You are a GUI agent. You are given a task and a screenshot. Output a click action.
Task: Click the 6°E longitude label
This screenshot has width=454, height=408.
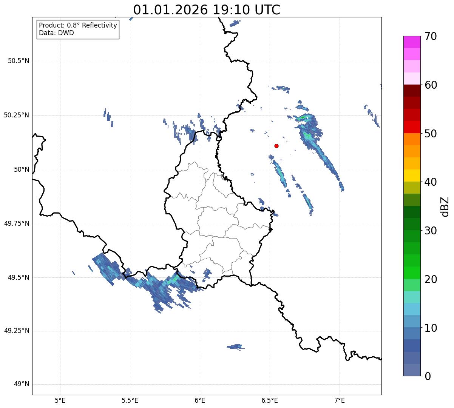point(200,400)
